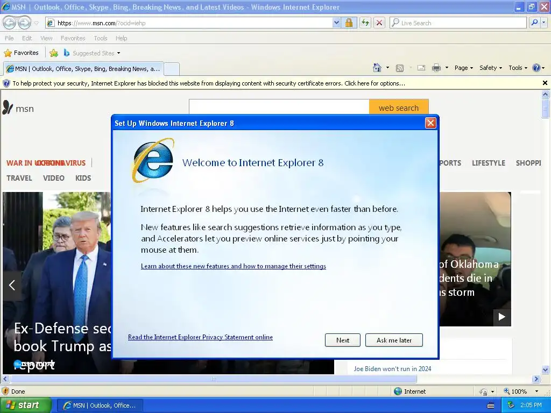Open a new blank tab
Screen dimensions: 551x413
pos(172,69)
